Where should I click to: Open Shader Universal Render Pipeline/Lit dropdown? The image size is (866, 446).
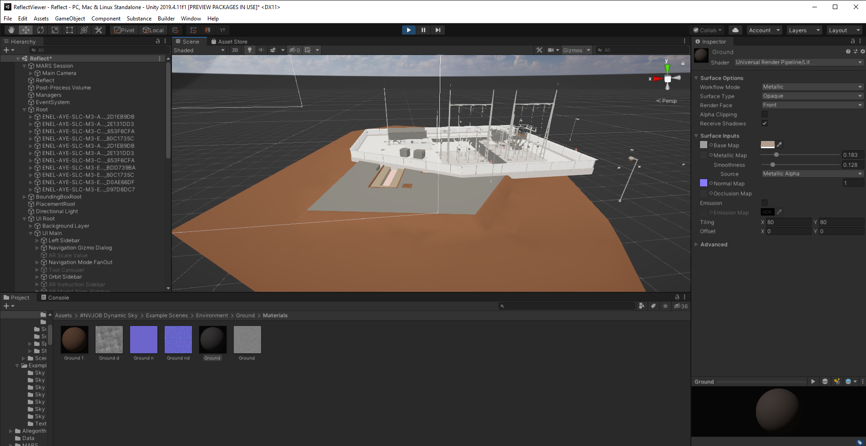[x=799, y=62]
